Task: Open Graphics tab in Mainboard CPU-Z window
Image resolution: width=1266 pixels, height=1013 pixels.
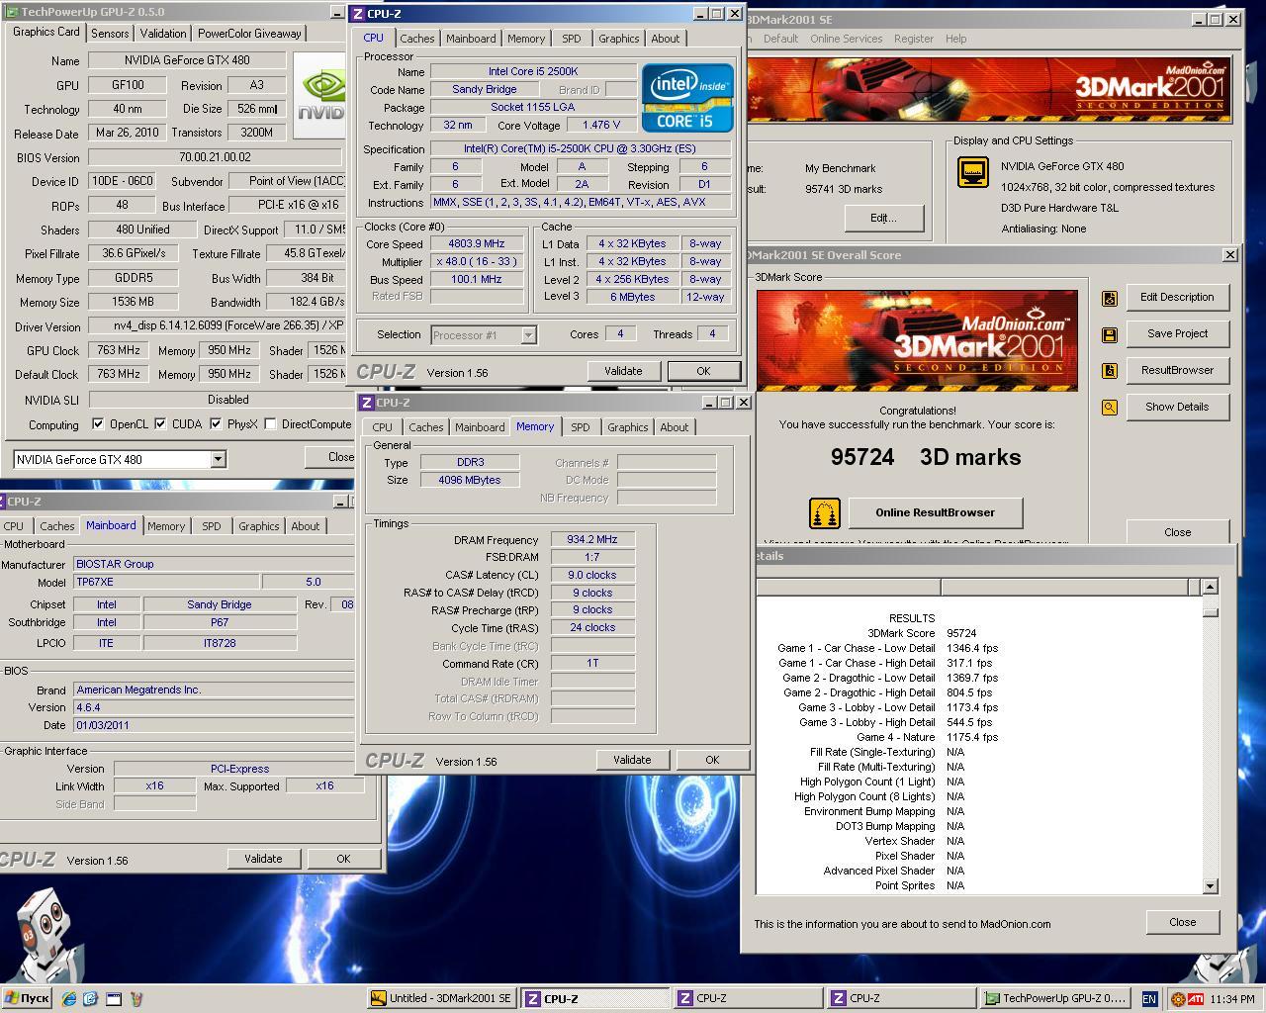Action: tap(259, 526)
